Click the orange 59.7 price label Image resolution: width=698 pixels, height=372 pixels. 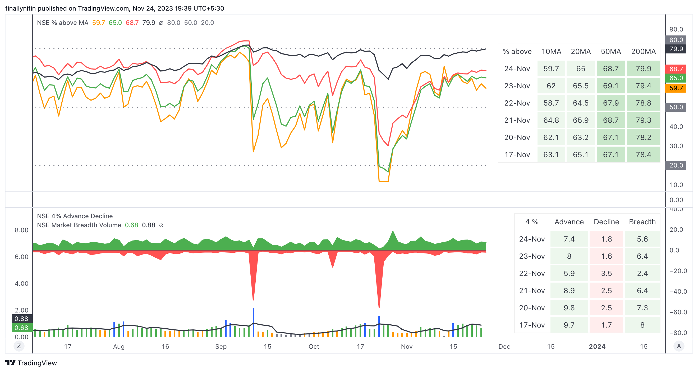[676, 88]
